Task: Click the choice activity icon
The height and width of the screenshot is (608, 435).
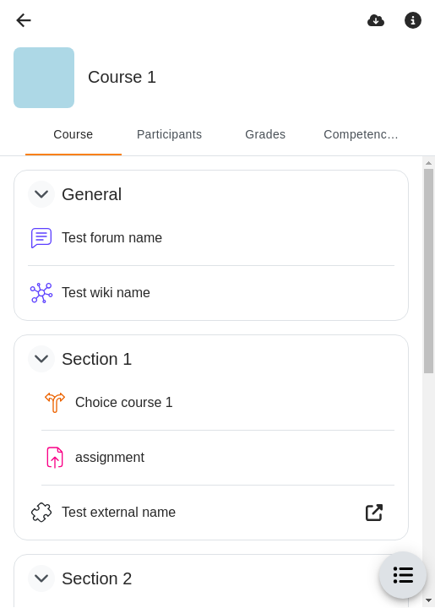Action: [x=55, y=403]
